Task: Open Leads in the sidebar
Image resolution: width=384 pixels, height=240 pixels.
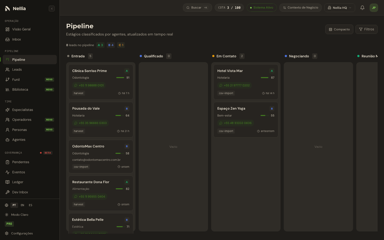Action: click(x=30, y=70)
